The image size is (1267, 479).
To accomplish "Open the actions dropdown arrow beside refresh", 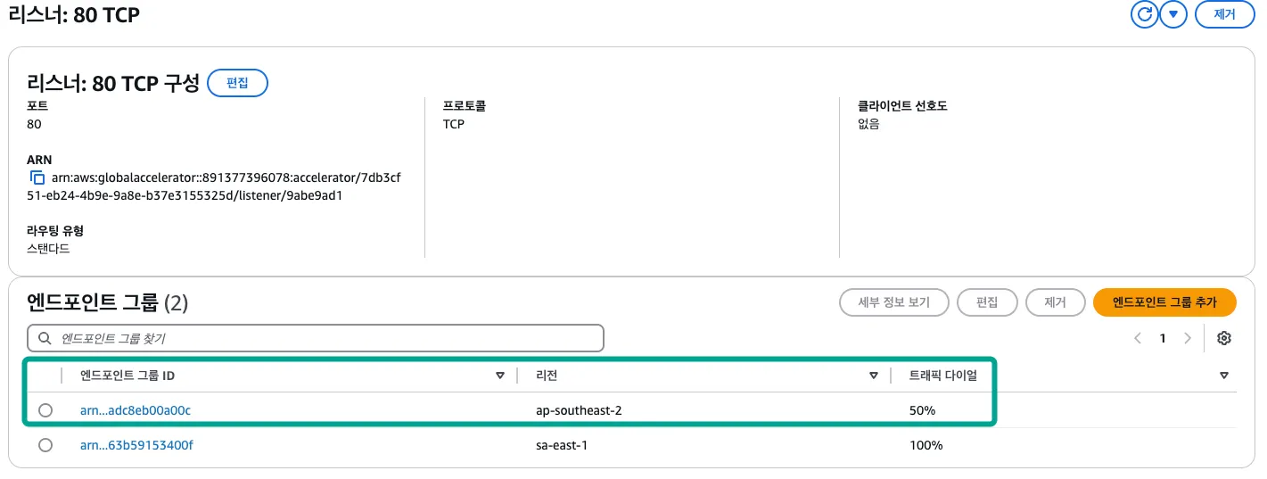I will point(1173,14).
